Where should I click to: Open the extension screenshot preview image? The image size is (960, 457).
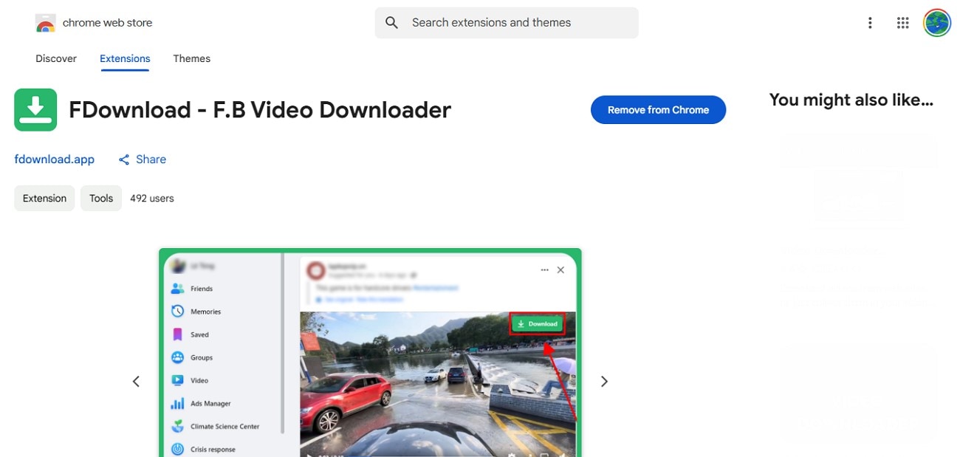pos(370,352)
